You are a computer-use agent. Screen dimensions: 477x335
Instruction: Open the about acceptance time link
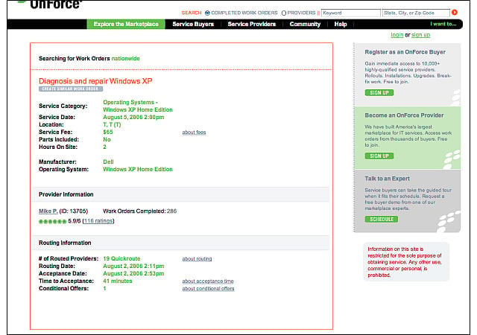coord(208,281)
